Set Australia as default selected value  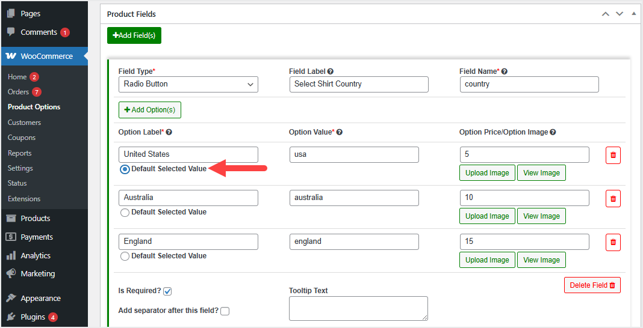[125, 212]
